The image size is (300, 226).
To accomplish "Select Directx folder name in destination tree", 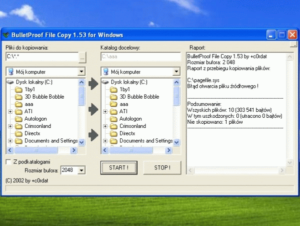I will click(x=127, y=133).
